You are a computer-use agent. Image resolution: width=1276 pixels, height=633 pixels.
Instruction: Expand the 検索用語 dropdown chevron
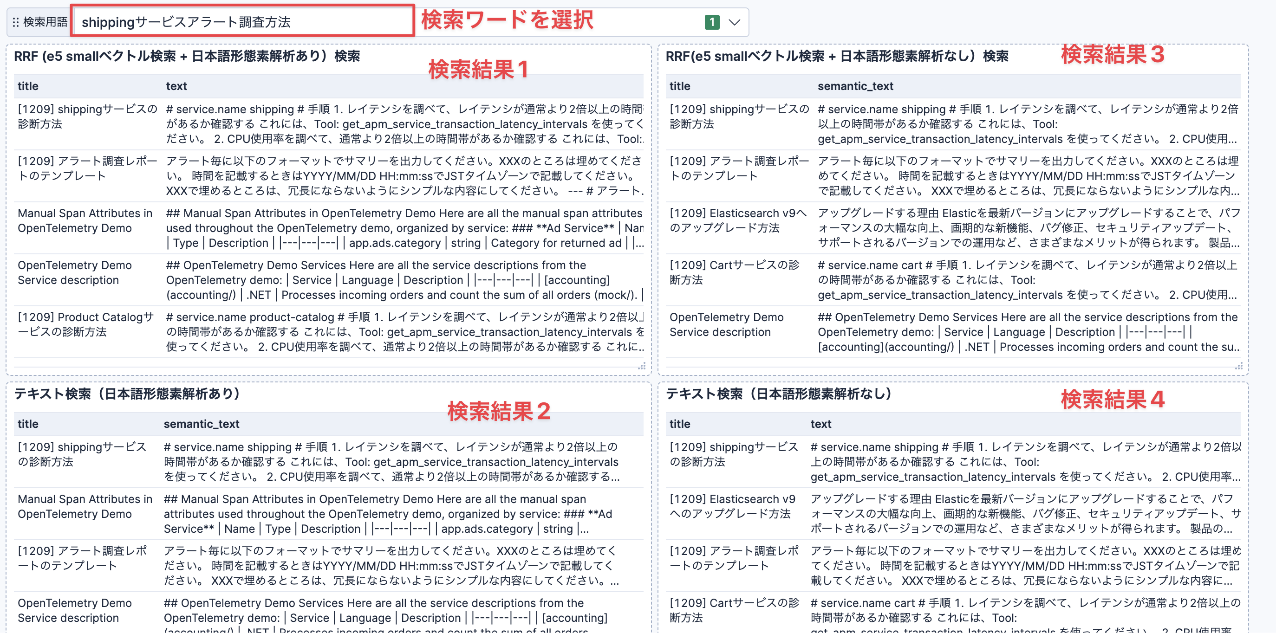coord(734,22)
